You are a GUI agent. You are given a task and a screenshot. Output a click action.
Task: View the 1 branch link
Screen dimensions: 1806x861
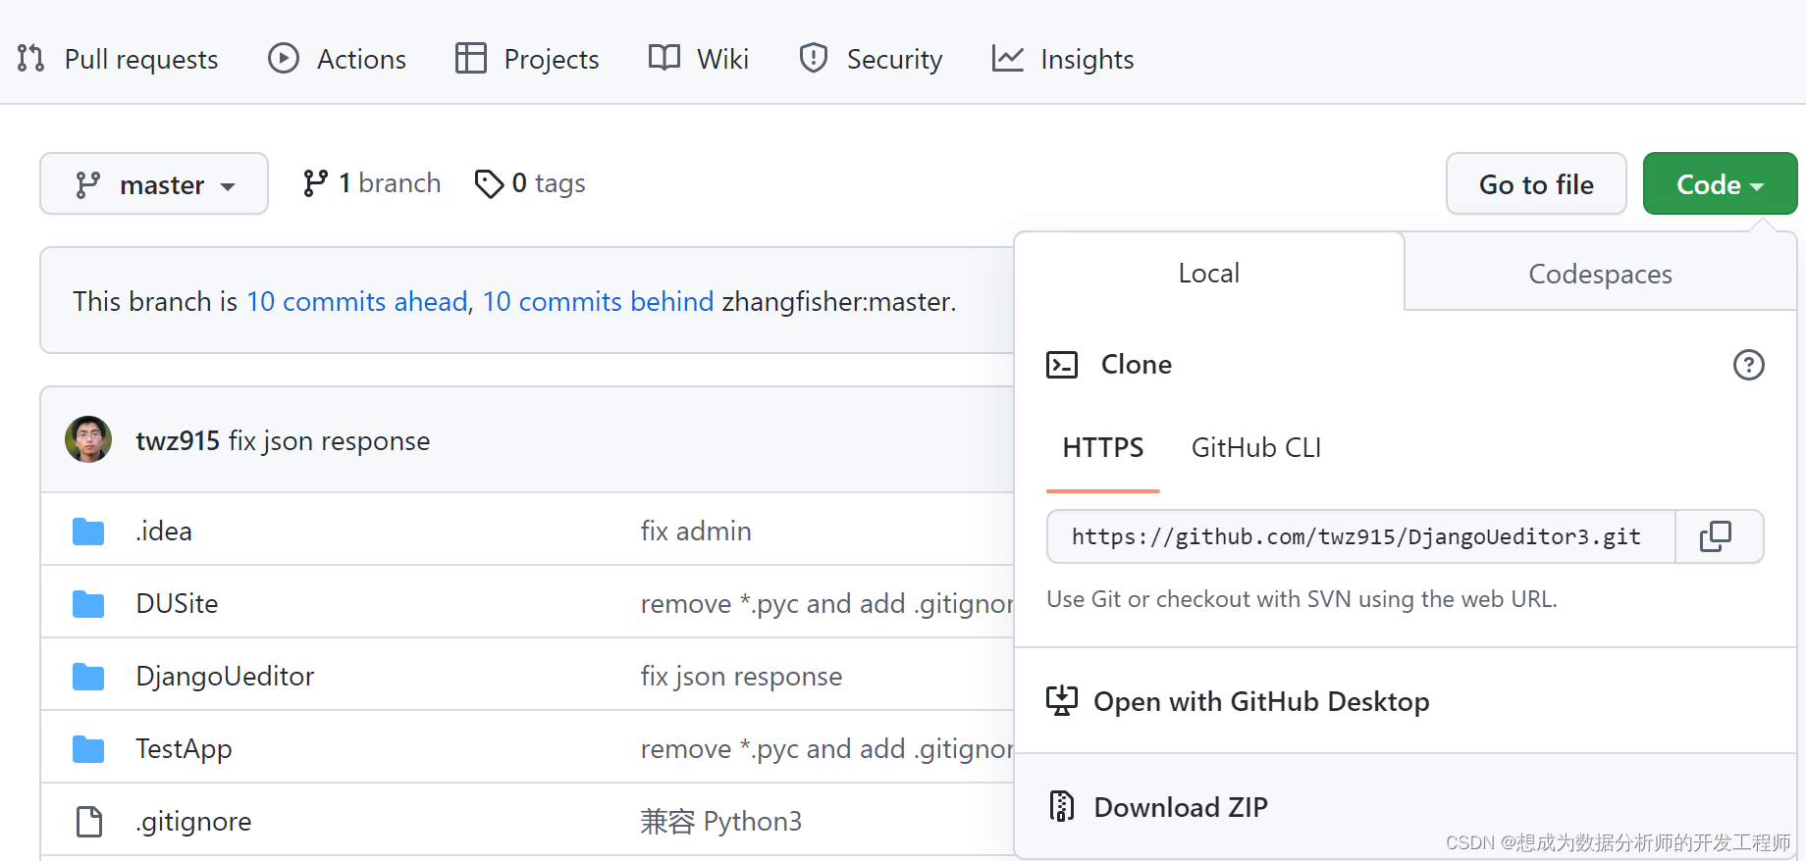[372, 183]
